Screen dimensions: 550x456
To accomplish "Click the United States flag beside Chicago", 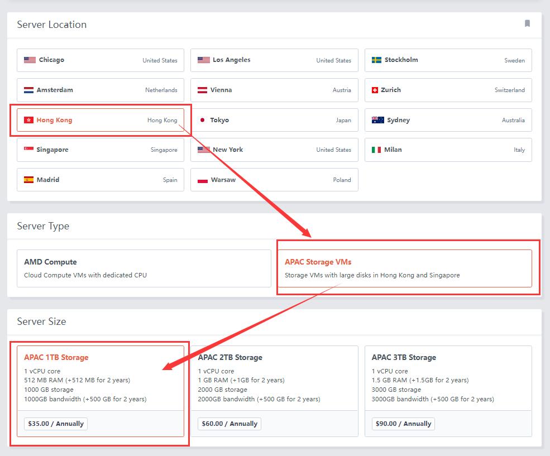I will click(x=30, y=60).
